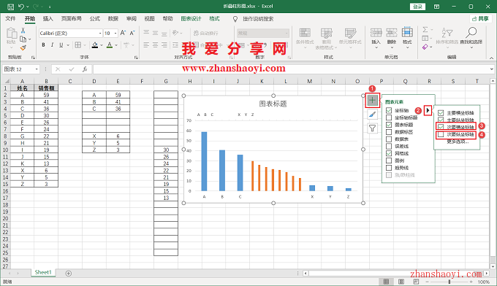Click 更多选项... in axes submenu

point(458,142)
